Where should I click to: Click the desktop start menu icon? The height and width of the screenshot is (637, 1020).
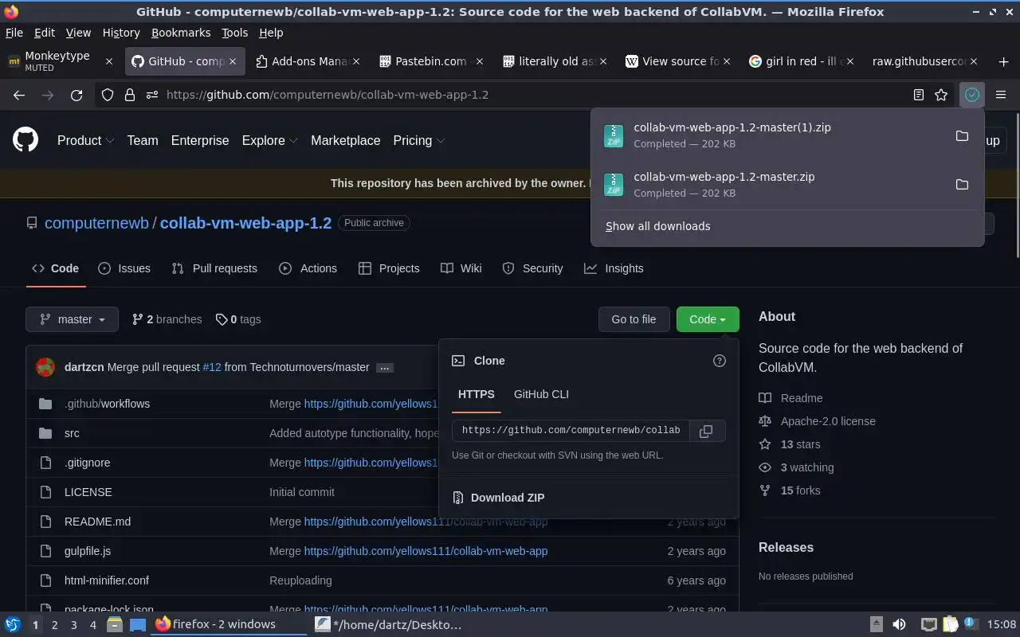coord(13,624)
